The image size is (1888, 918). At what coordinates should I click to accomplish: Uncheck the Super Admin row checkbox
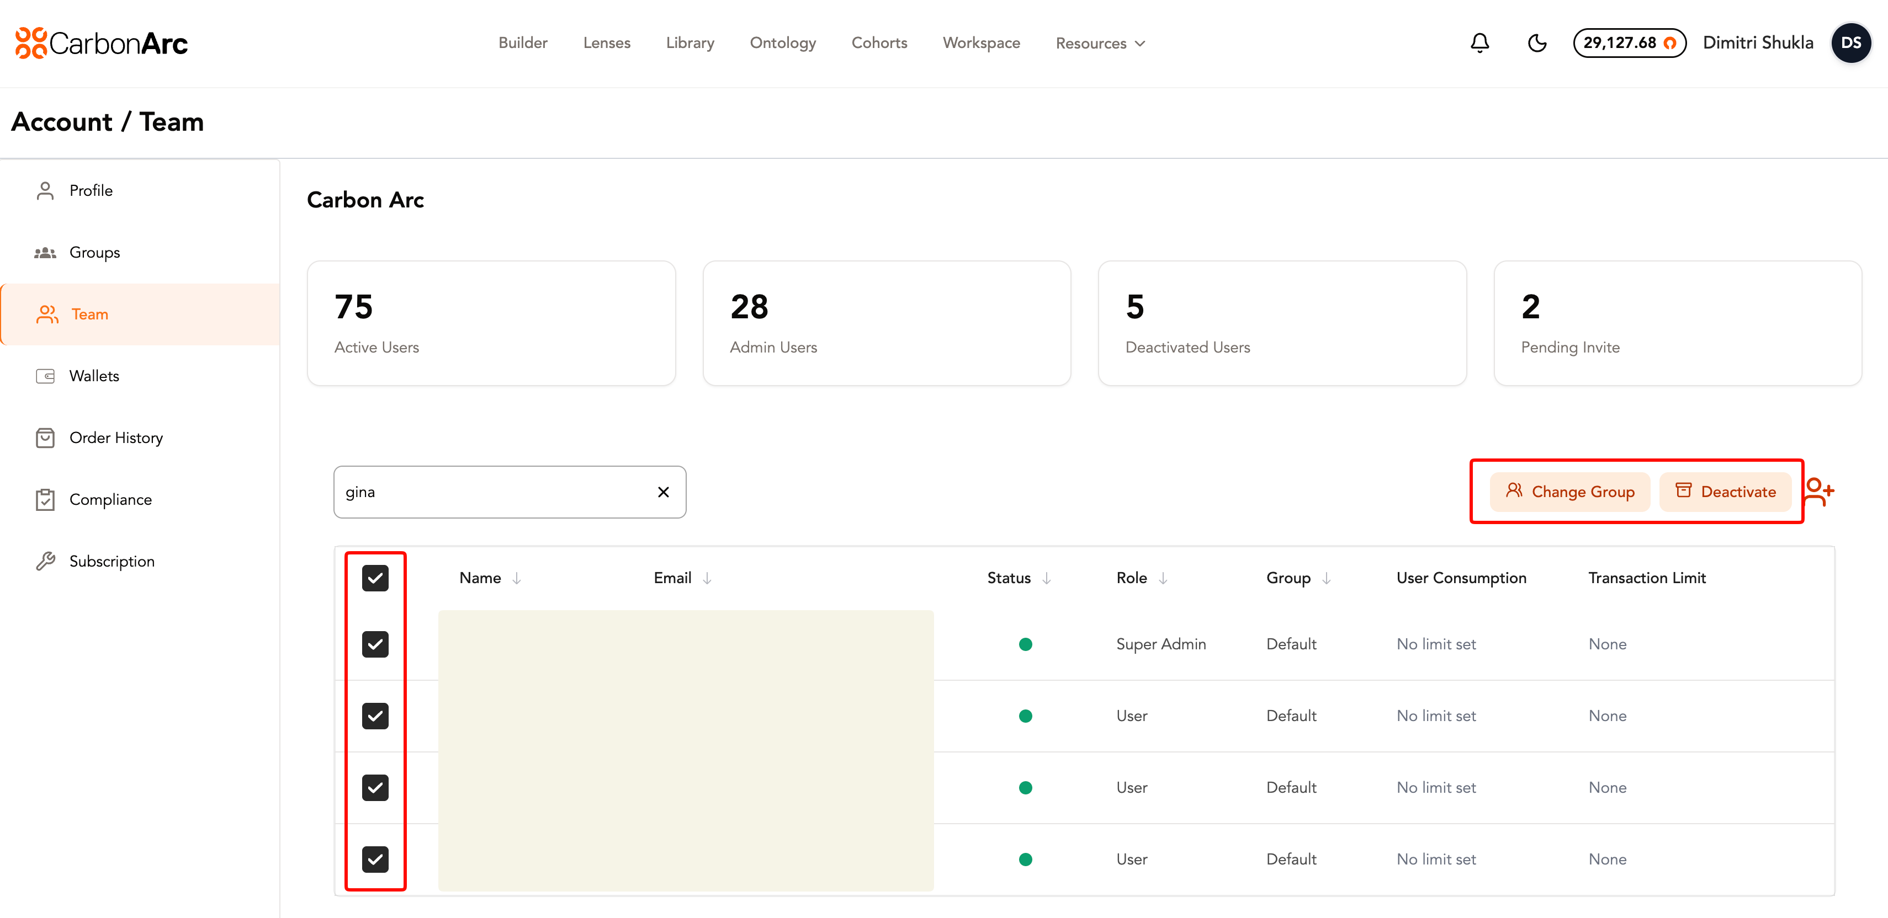click(x=375, y=645)
